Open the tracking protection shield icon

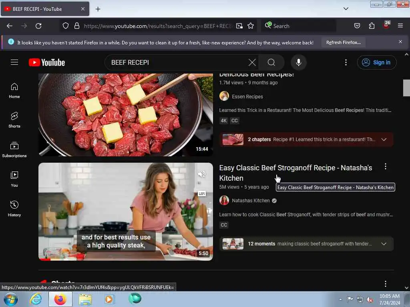(66, 26)
